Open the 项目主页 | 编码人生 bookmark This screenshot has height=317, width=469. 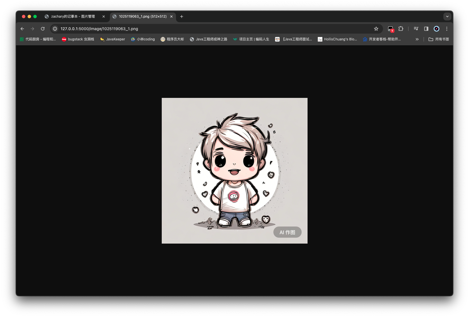(251, 39)
